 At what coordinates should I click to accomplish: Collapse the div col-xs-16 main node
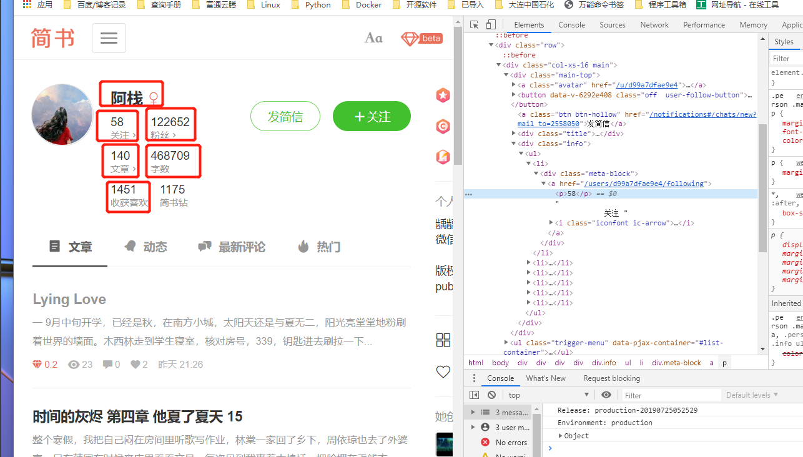499,65
